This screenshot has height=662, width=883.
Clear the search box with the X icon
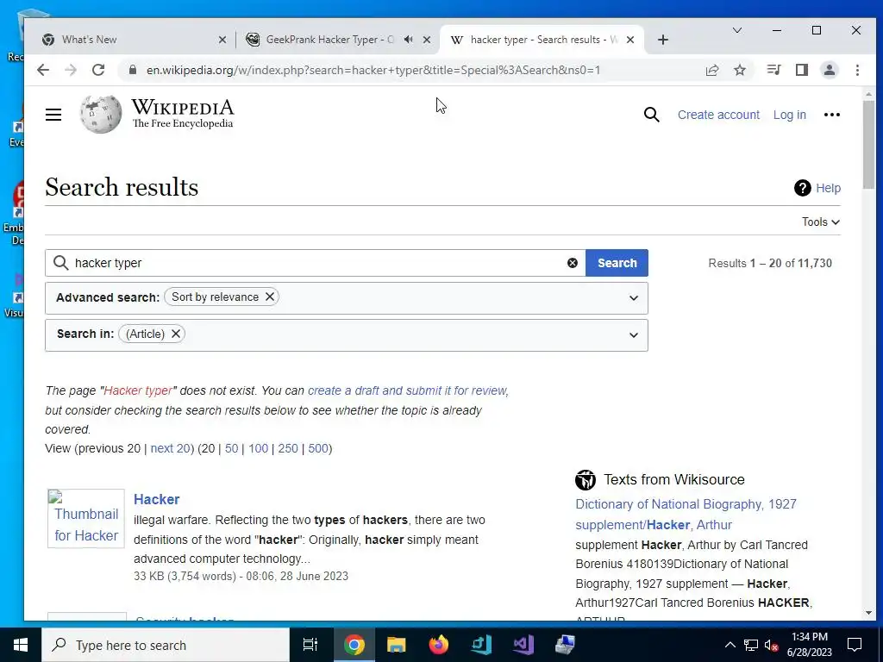573,263
